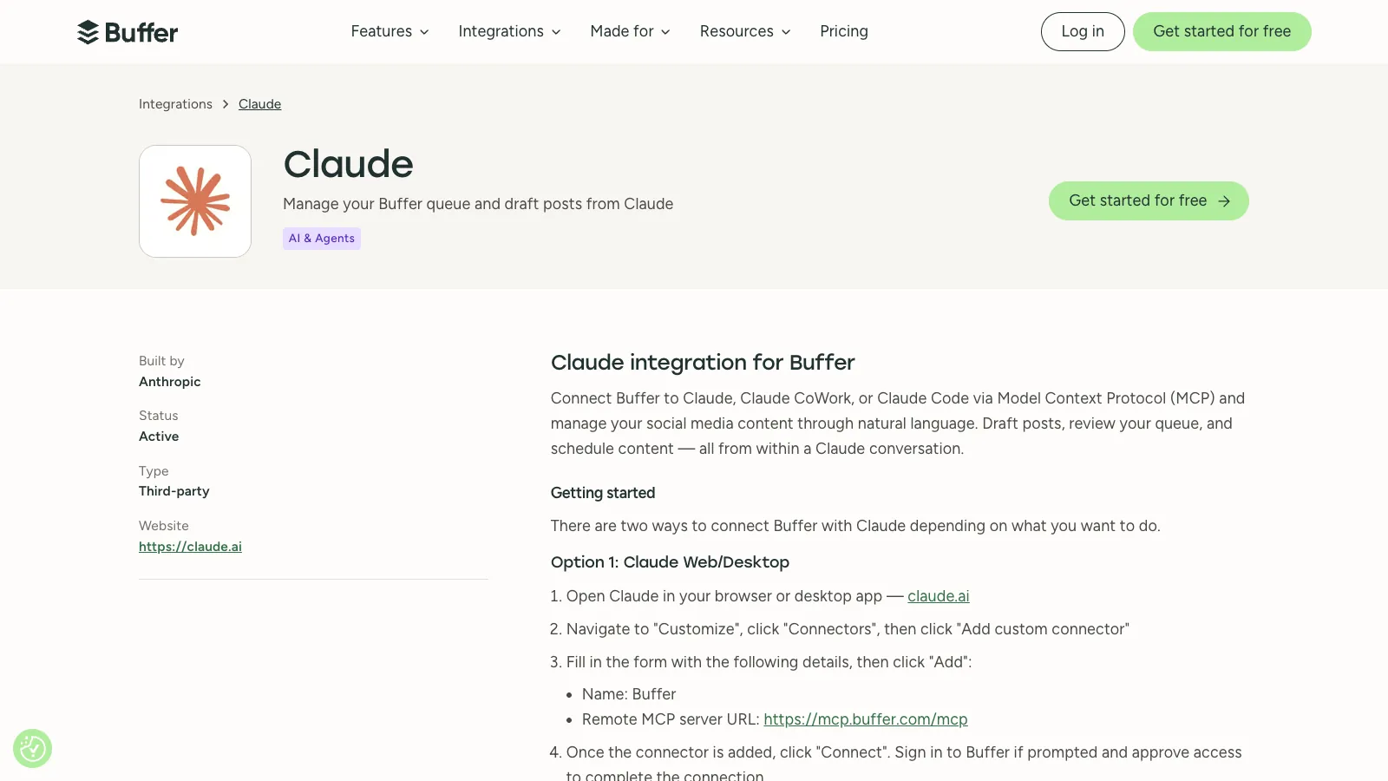Viewport: 1388px width, 781px height.
Task: Click the 'Name: Buffer' bullet item
Action: tap(629, 694)
